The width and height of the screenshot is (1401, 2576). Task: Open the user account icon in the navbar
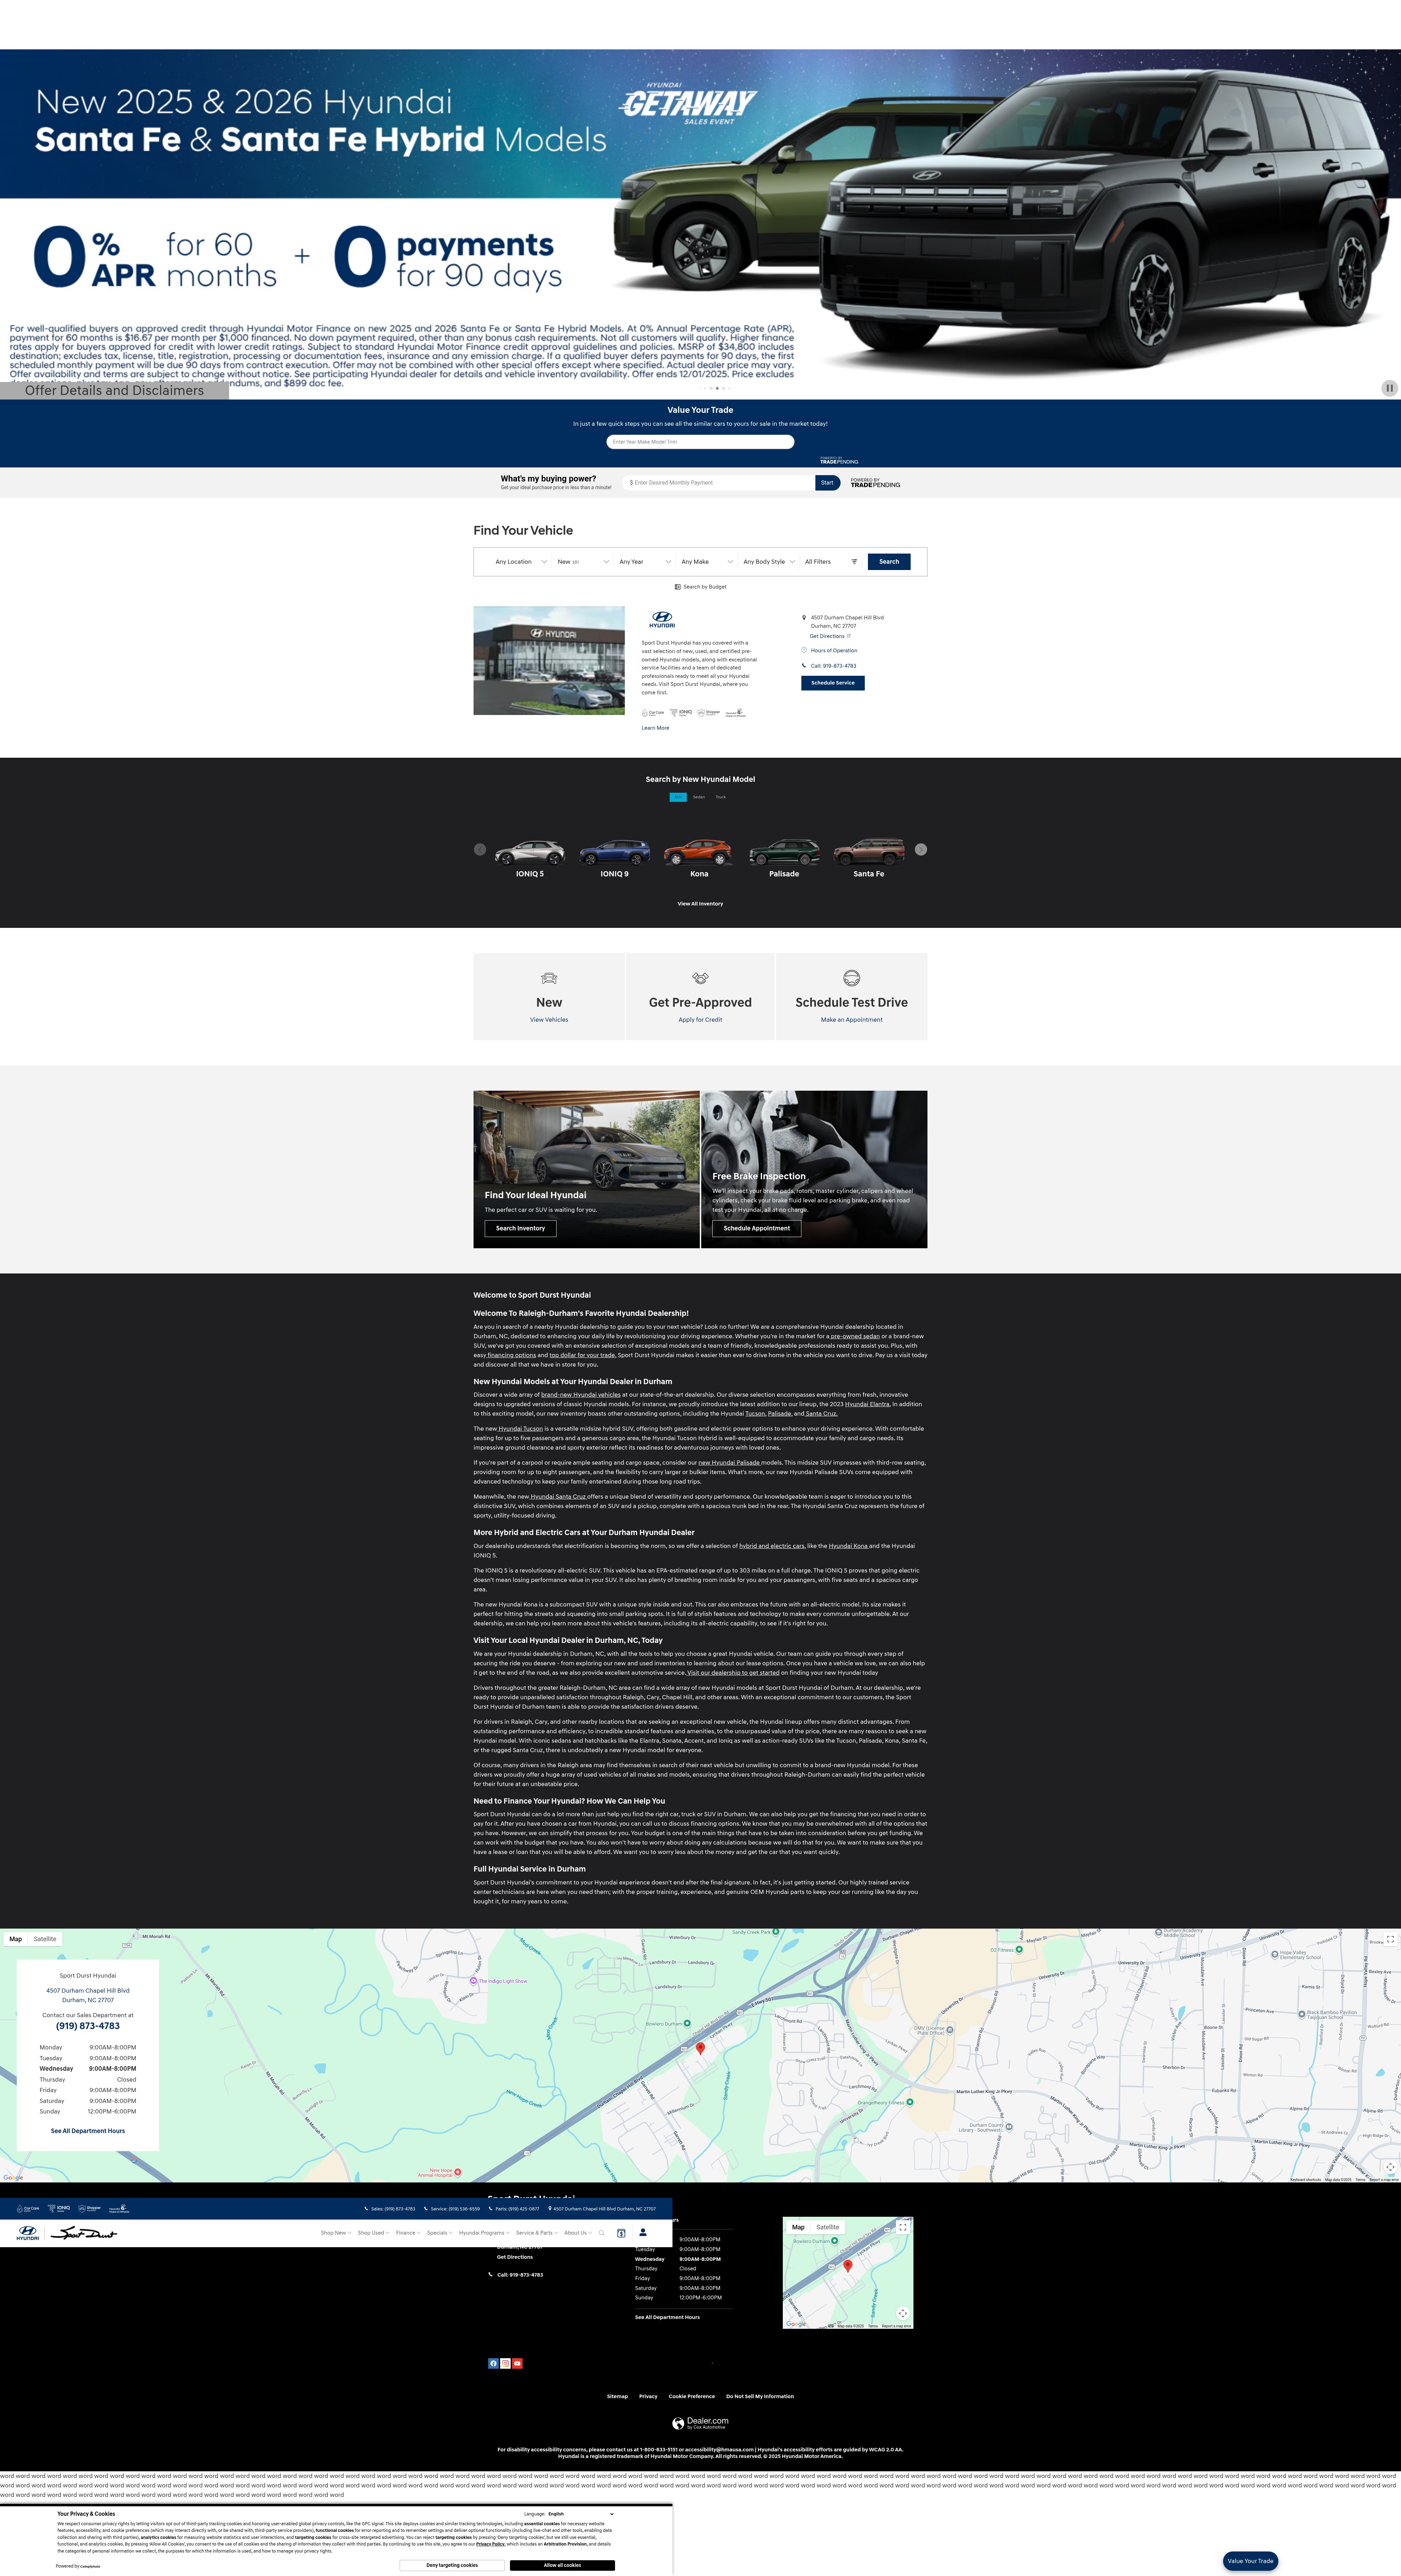643,2232
